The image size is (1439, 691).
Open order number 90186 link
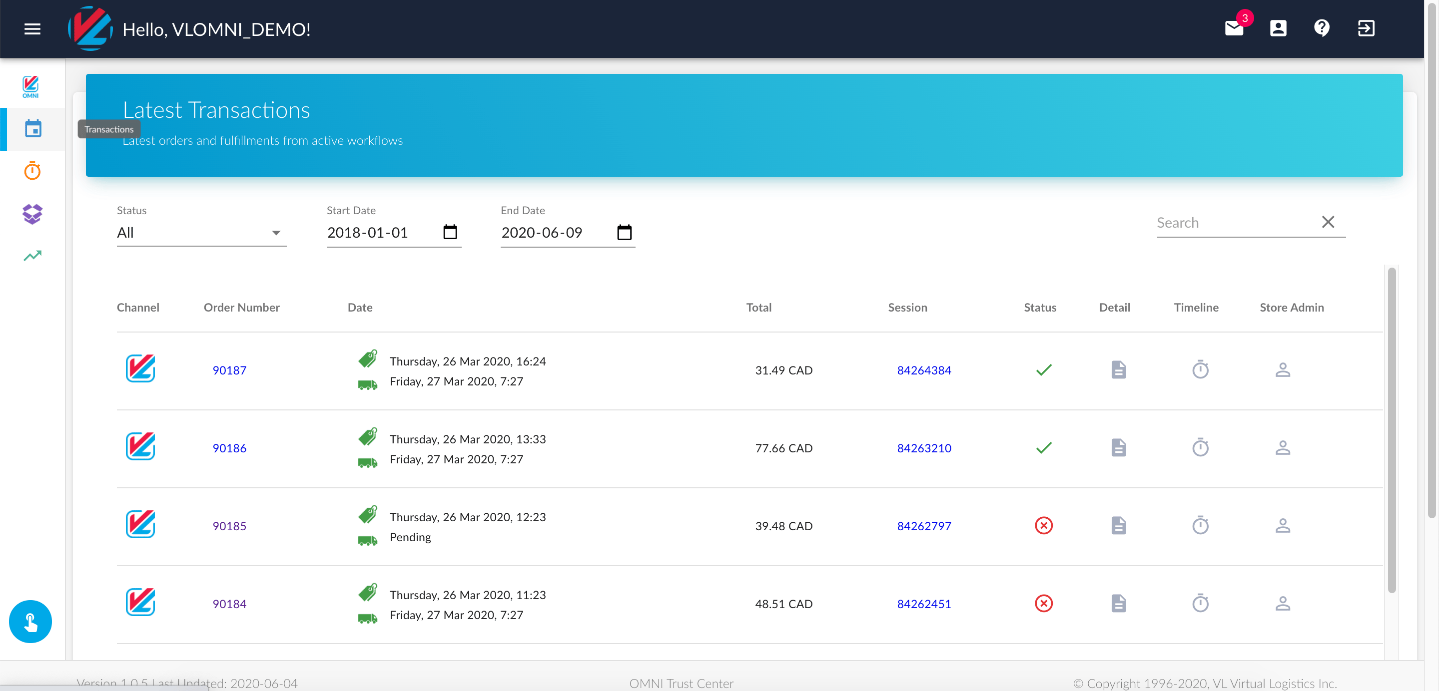click(230, 448)
